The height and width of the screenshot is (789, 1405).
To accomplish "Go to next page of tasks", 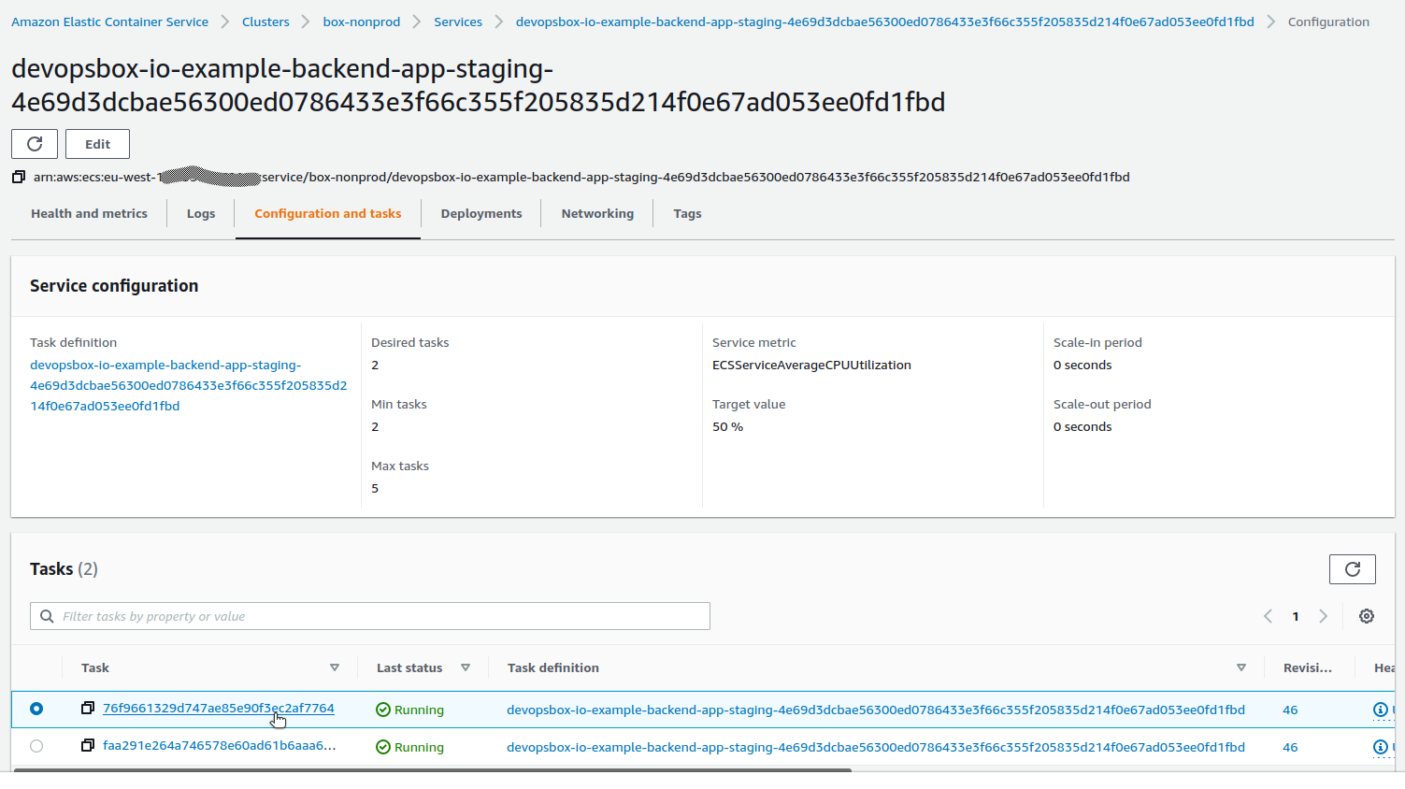I will tap(1323, 616).
